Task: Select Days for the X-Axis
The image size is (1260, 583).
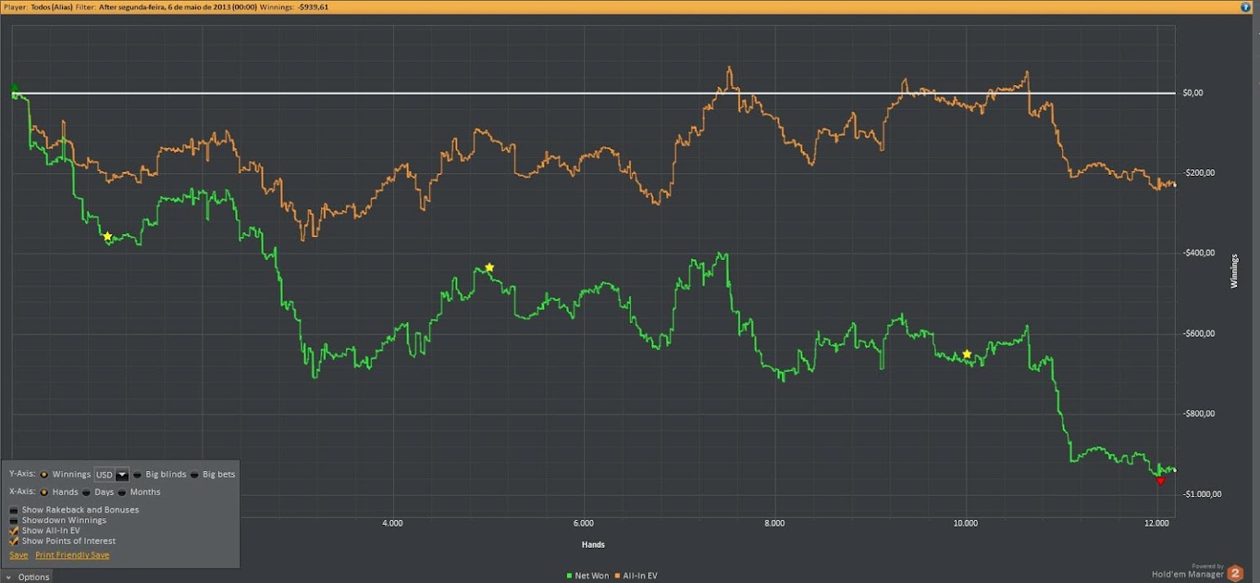Action: [x=87, y=492]
